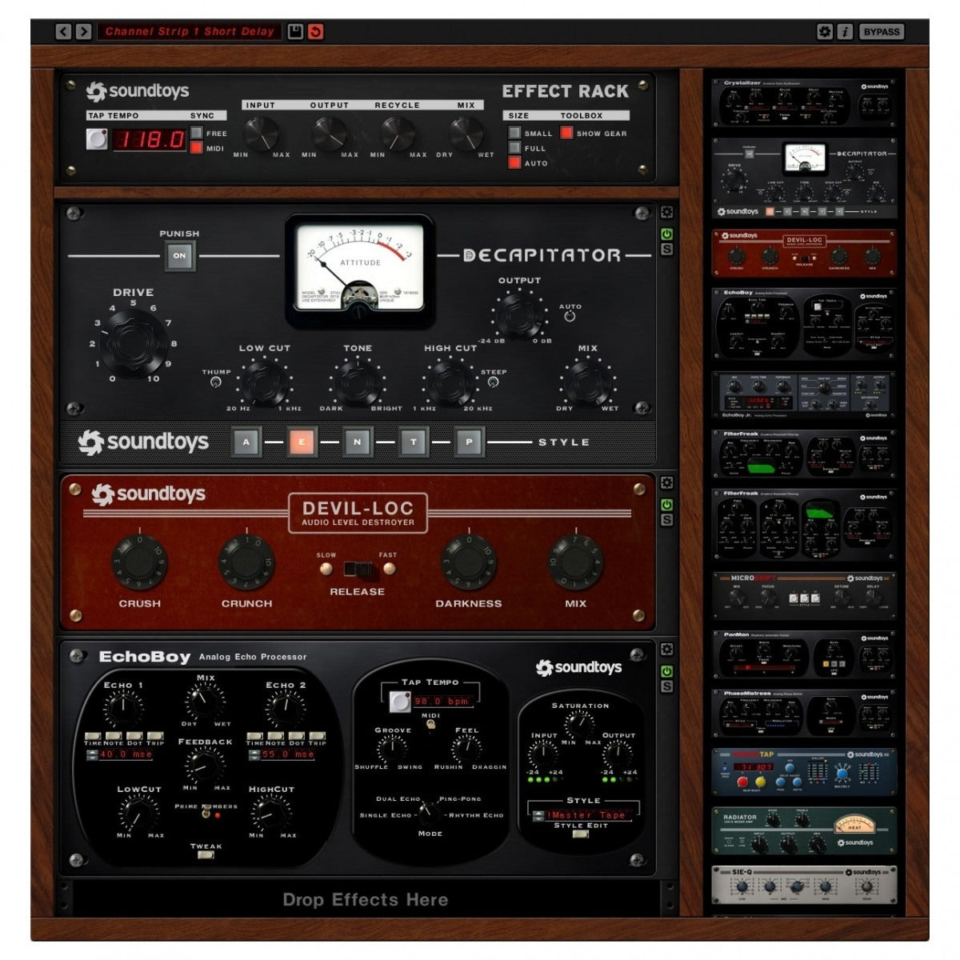Click the Decapitator Drive knob
The width and height of the screenshot is (960, 960).
132,340
